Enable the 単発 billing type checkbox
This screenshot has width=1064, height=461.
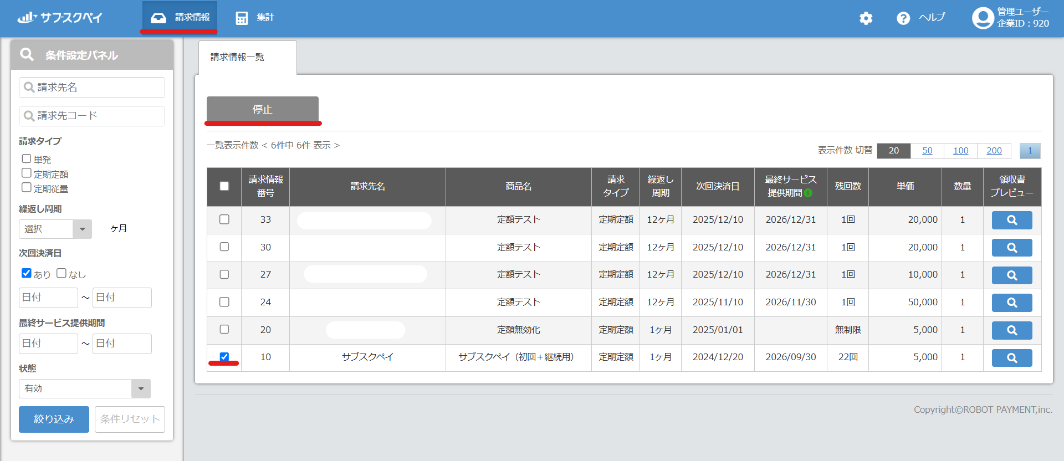(27, 159)
